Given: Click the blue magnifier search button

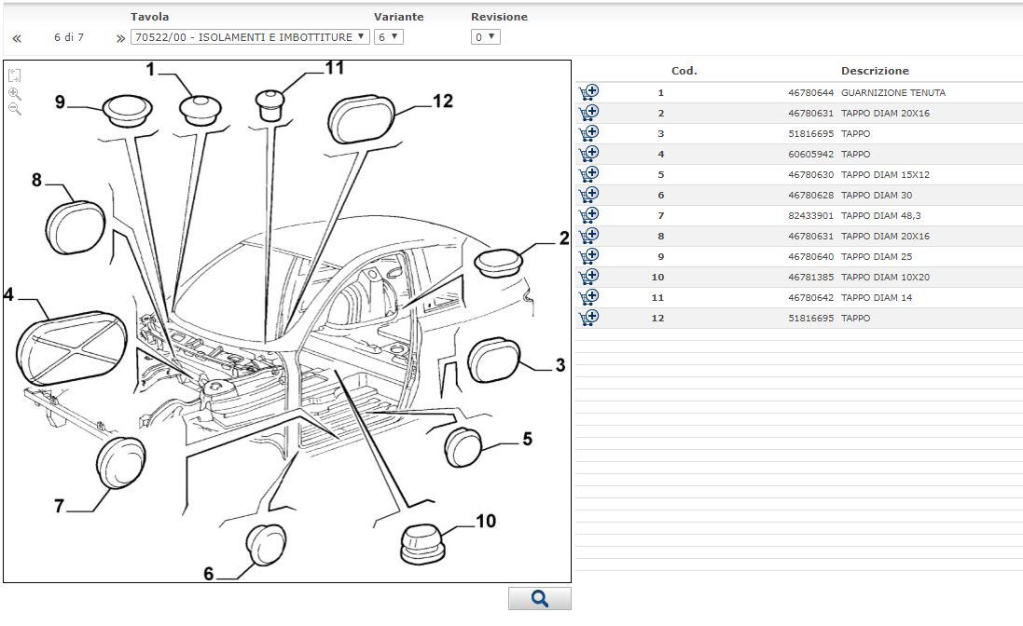Looking at the screenshot, I should 539,599.
